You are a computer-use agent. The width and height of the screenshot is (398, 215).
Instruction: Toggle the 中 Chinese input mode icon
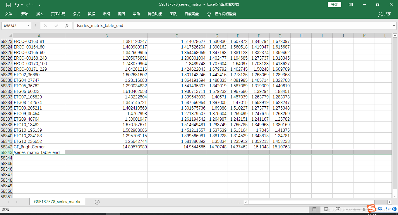pos(380,209)
